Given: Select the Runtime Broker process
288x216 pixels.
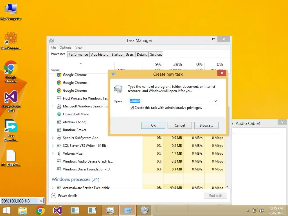Looking at the screenshot, I should coord(74,130).
